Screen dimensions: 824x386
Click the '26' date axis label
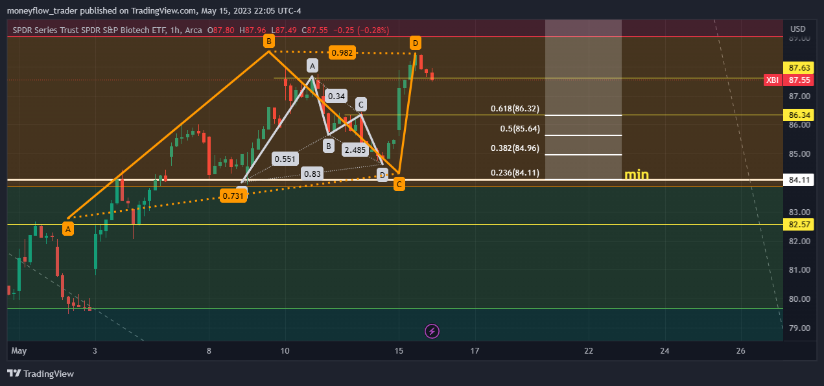741,351
